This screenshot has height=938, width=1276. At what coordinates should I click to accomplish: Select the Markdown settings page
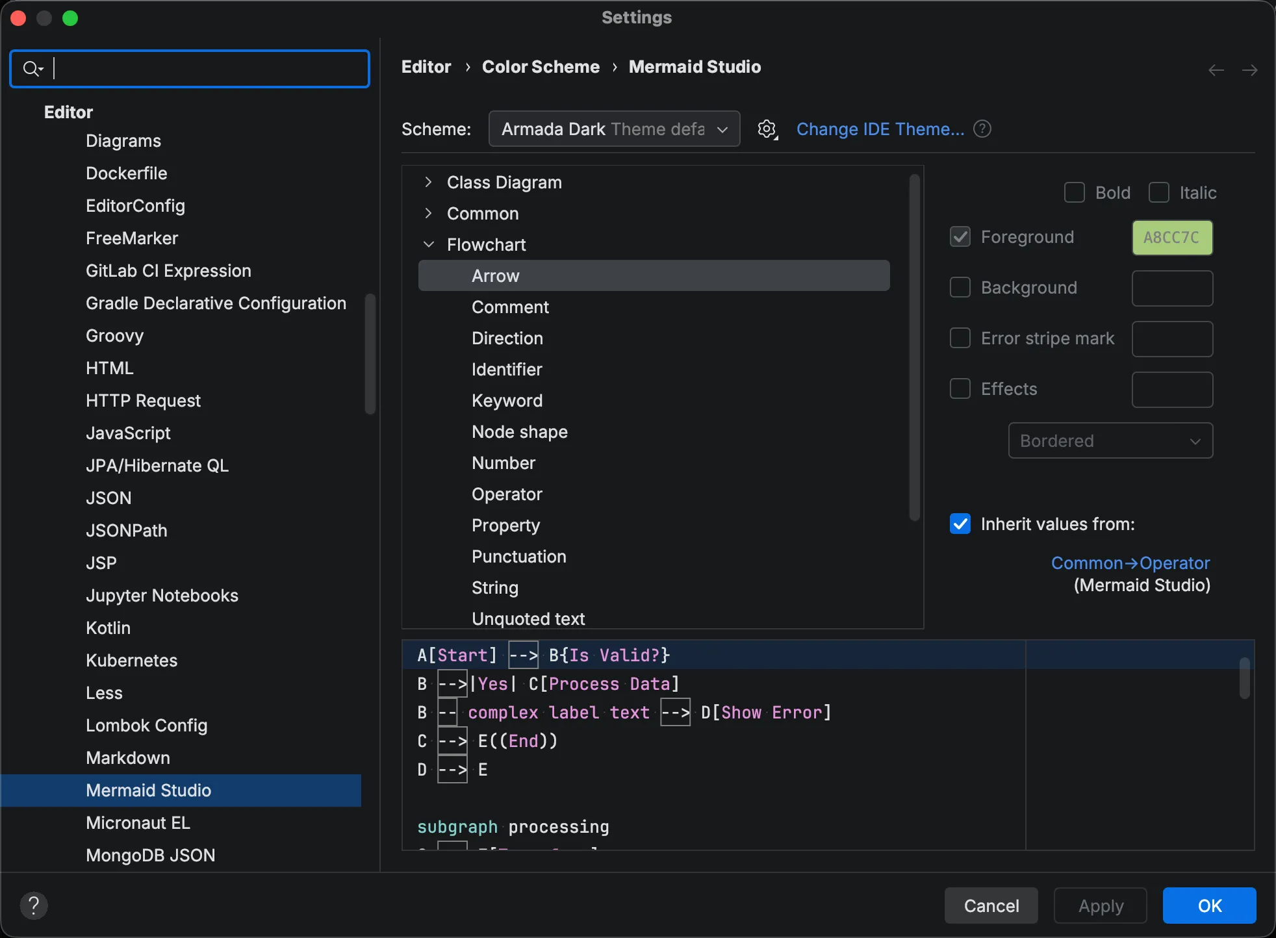pos(128,757)
